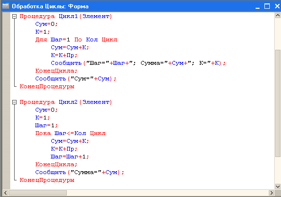Click the last КонецПроцедуры keyword
The image size is (281, 197).
pos(47,180)
